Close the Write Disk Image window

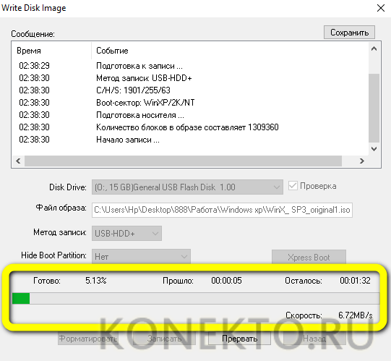coord(381,8)
